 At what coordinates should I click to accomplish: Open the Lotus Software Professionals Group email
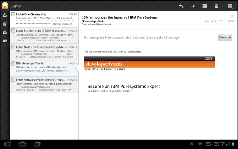44,85
